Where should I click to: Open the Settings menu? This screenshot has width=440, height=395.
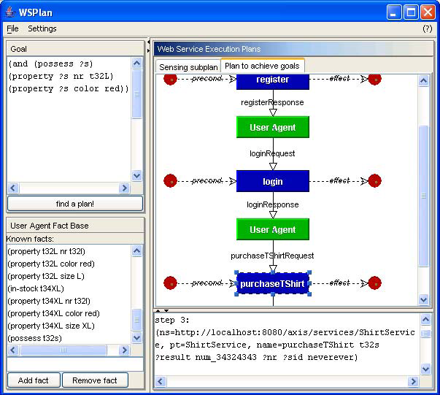tap(42, 28)
